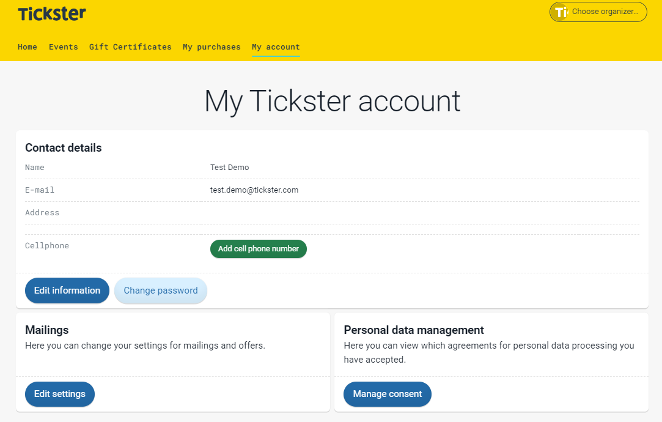Open Edit settings for mailings

59,394
